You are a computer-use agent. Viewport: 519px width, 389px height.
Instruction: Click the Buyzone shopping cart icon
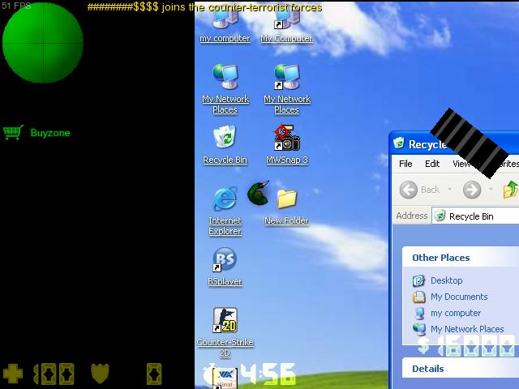(13, 132)
